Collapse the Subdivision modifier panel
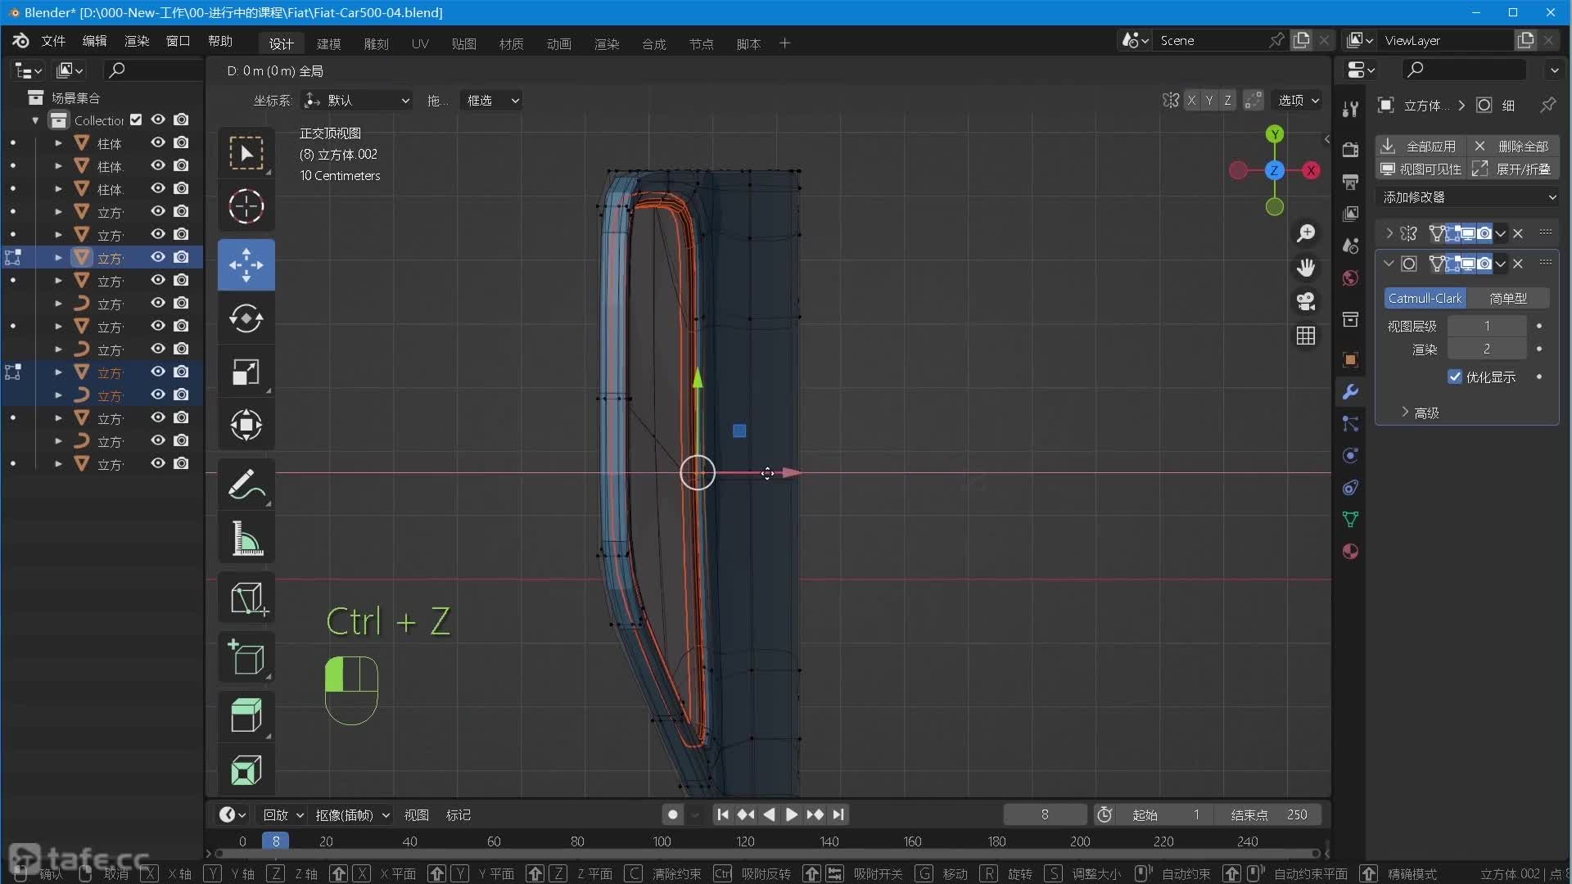This screenshot has width=1572, height=884. pyautogui.click(x=1389, y=264)
